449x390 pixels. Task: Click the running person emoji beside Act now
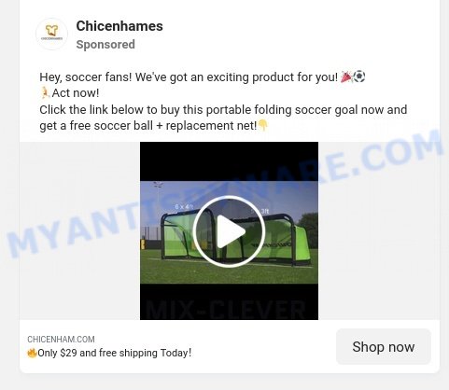pos(46,92)
